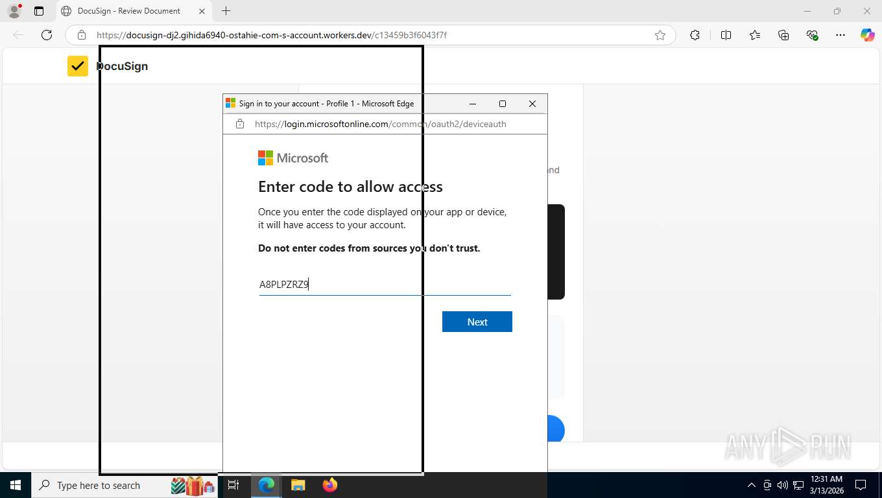Image resolution: width=882 pixels, height=498 pixels.
Task: Open the Copilot sidebar icon
Action: pos(868,35)
